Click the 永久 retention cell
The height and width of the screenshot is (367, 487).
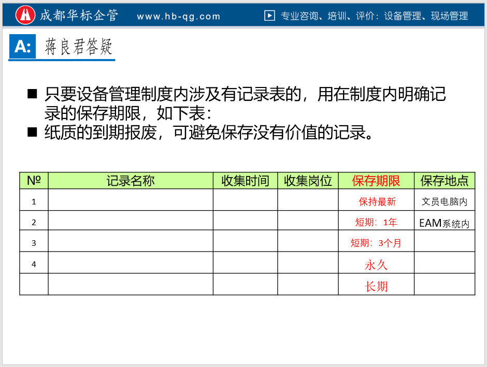click(376, 265)
